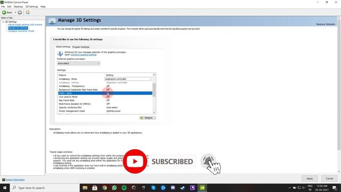This screenshot has width=341, height=192.
Task: Click the main page vertical scrollbar
Action: pyautogui.click(x=339, y=84)
